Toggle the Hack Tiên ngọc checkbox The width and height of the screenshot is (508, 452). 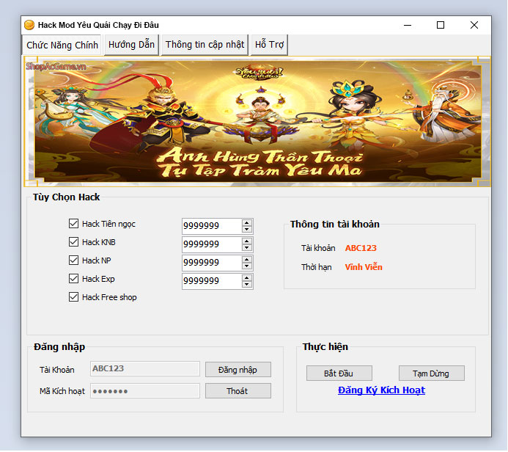[x=73, y=224]
